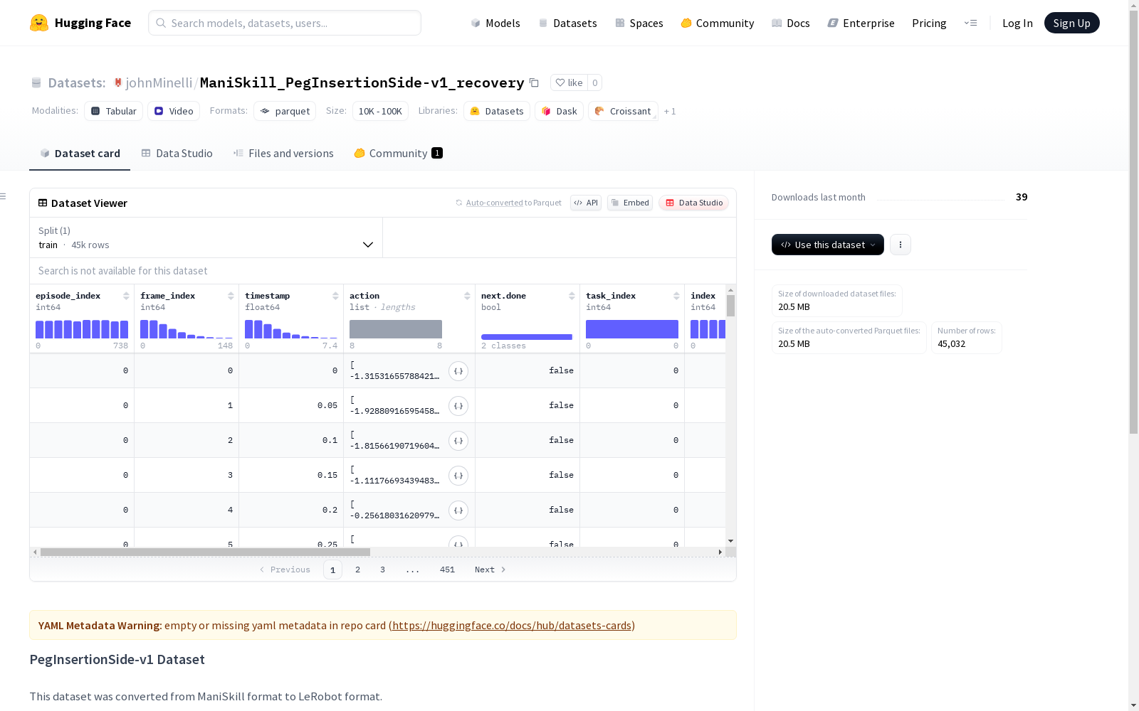1139x711 pixels.
Task: Select the Croissant library tag
Action: tap(623, 111)
